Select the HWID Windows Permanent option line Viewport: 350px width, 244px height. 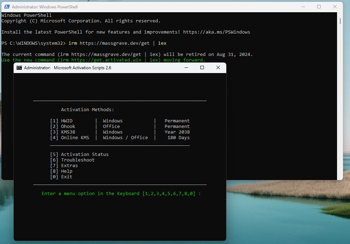tap(120, 121)
